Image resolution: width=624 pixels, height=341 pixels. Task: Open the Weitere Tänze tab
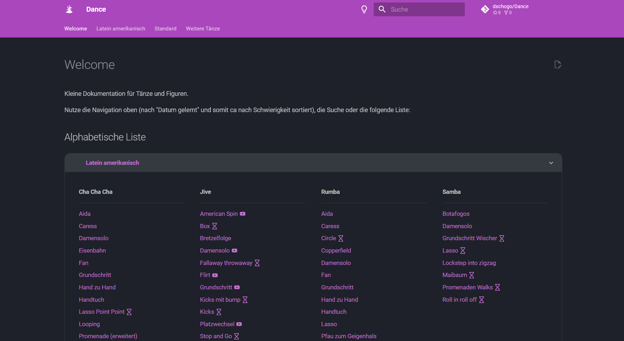202,29
